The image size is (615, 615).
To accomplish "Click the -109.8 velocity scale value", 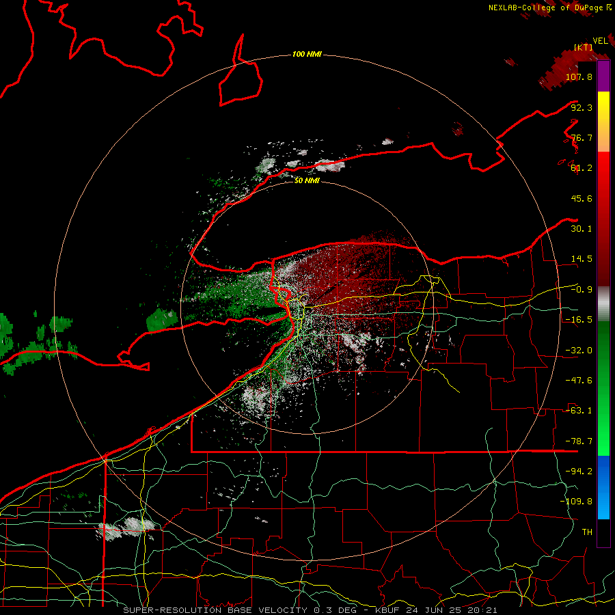I will 576,502.
